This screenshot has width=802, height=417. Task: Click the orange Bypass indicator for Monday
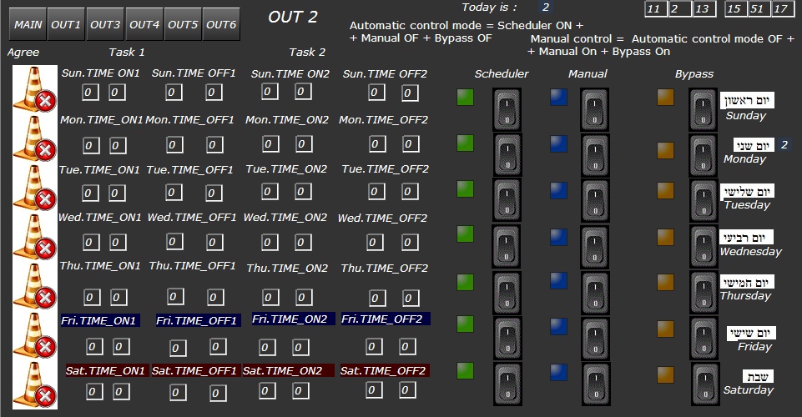pos(665,150)
